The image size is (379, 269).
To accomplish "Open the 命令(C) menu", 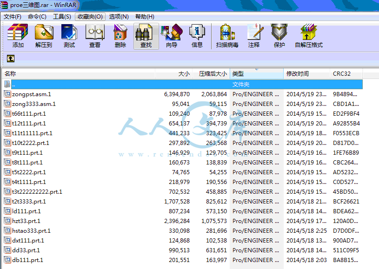I will click(37, 17).
